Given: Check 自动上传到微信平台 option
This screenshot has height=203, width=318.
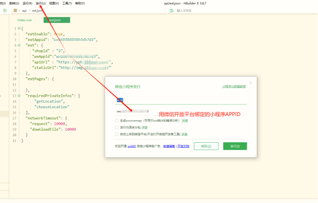Looking at the screenshot, I should click(x=117, y=134).
